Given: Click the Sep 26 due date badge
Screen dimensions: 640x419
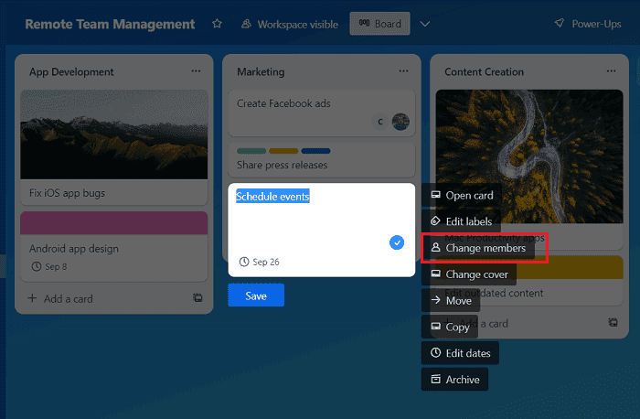Looking at the screenshot, I should pyautogui.click(x=260, y=262).
